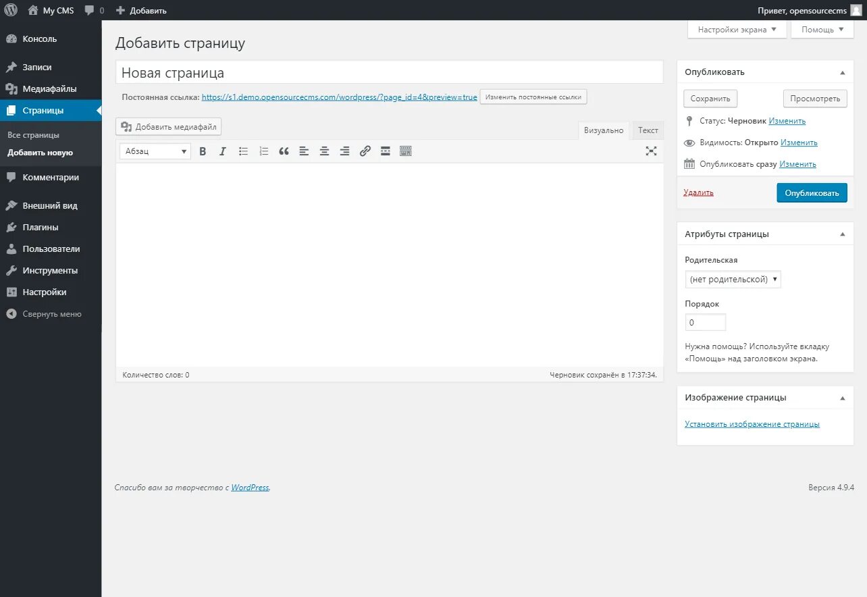Collapse the Опубликовать box
The height and width of the screenshot is (597, 867).
tap(842, 72)
